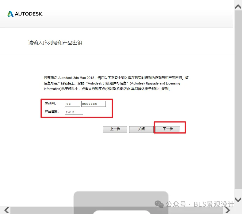Click the 产品密钥 label
The width and height of the screenshot is (242, 214).
pos(52,111)
